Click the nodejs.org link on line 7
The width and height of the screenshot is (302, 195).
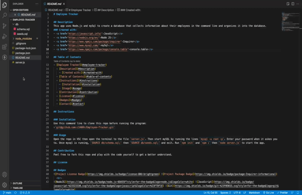84,38
